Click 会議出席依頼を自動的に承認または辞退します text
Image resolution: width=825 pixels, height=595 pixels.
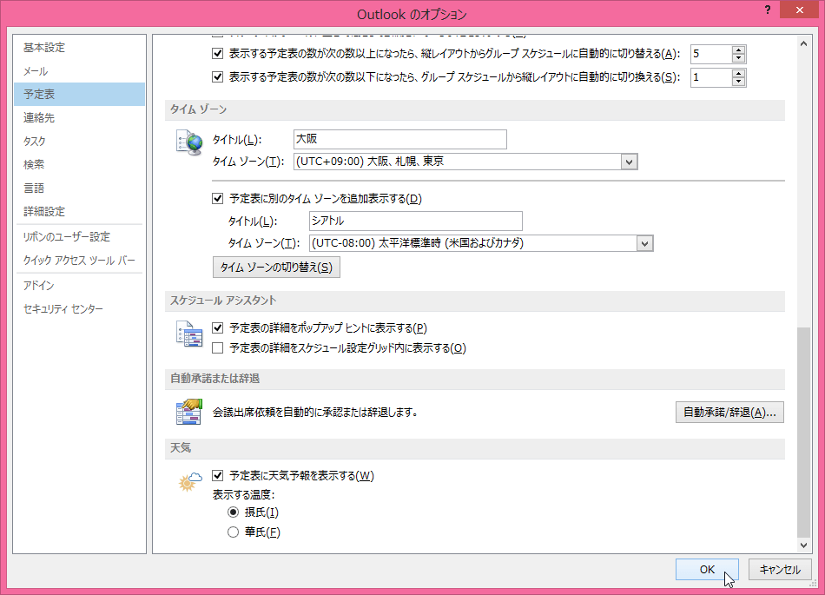pyautogui.click(x=315, y=412)
